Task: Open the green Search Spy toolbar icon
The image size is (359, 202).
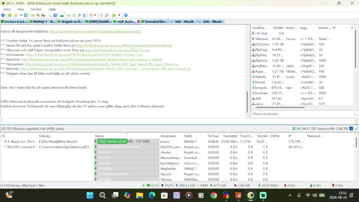Action: (62, 15)
